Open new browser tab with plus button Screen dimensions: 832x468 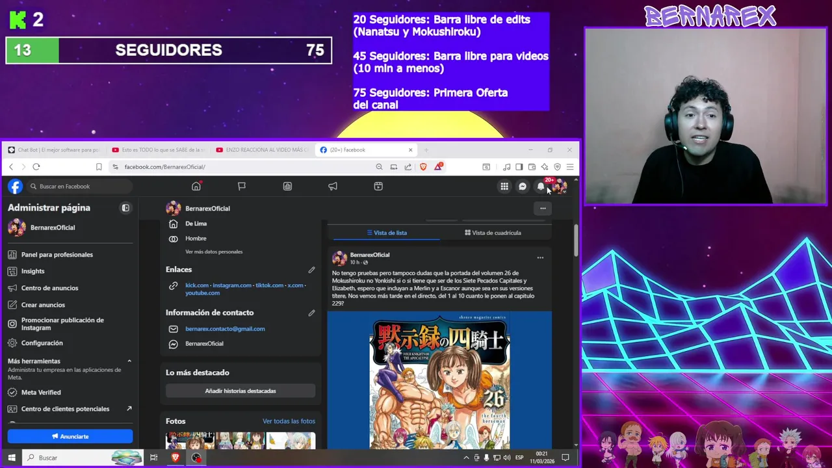click(426, 150)
